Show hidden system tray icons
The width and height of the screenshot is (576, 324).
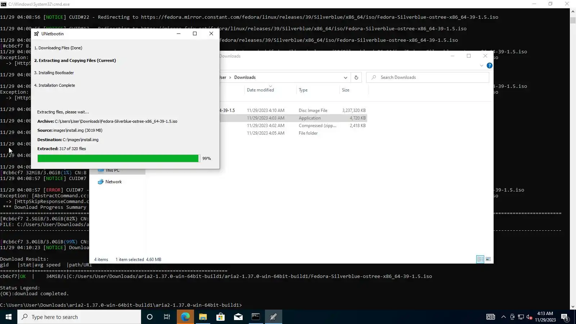[503, 317]
